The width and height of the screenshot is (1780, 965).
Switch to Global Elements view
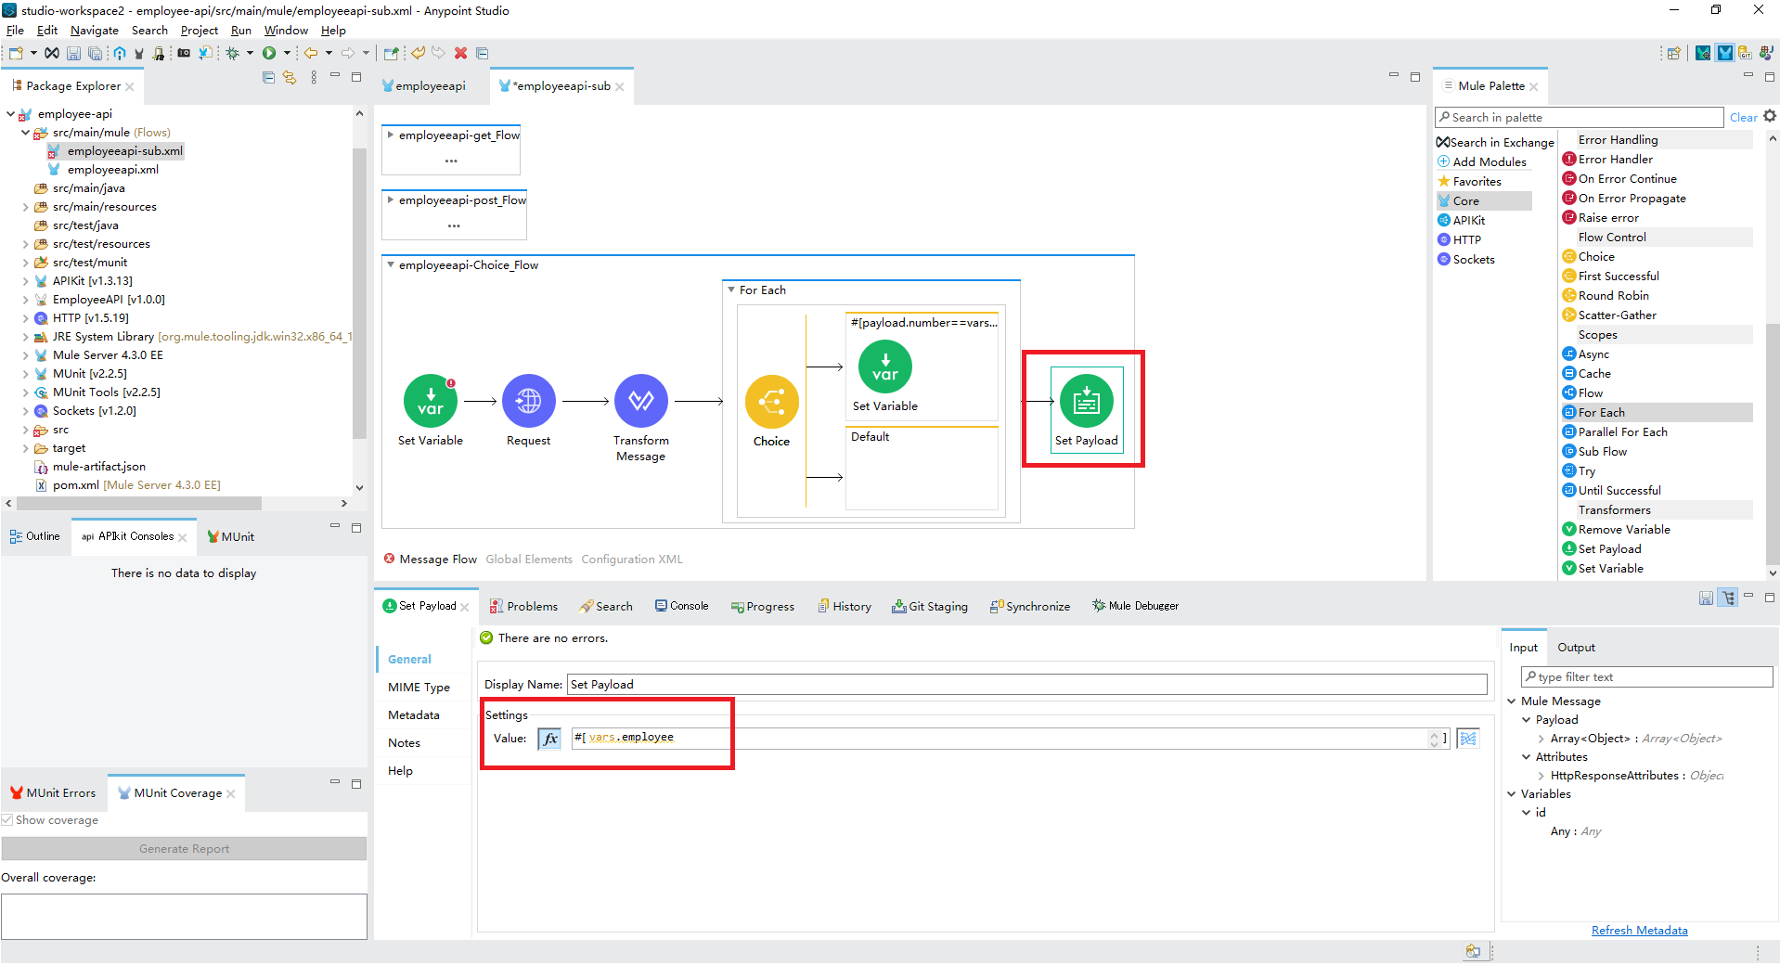coord(529,560)
